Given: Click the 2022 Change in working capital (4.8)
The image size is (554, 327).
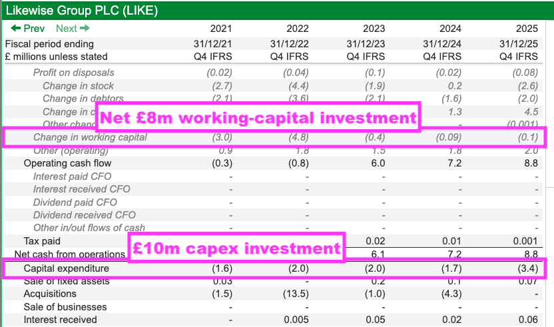Looking at the screenshot, I should [298, 137].
